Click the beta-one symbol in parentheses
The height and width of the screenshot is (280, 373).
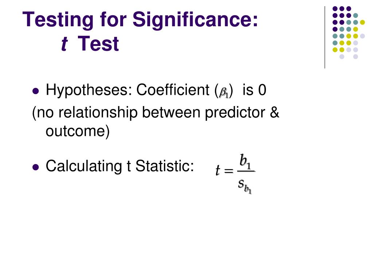coord(224,93)
